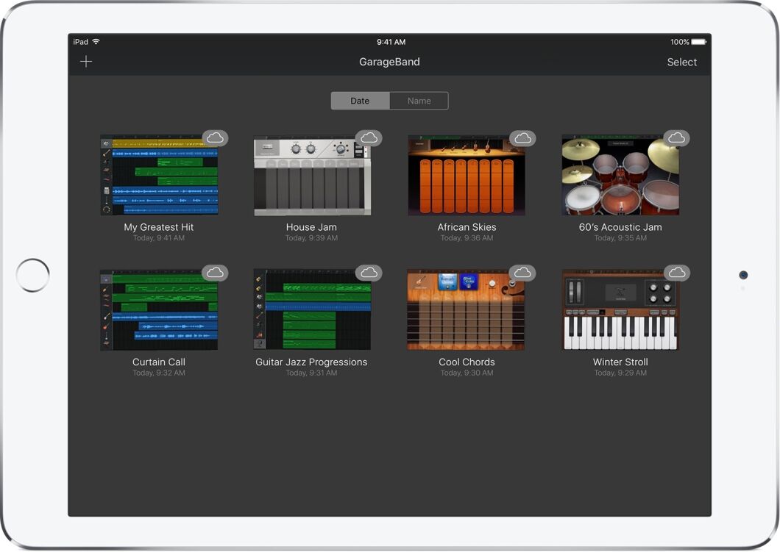Tap the cloud icon on "Winter Stroll"
The width and height of the screenshot is (780, 552).
(x=677, y=272)
